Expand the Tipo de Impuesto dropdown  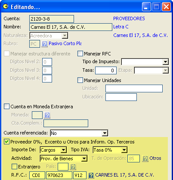click(x=165, y=62)
